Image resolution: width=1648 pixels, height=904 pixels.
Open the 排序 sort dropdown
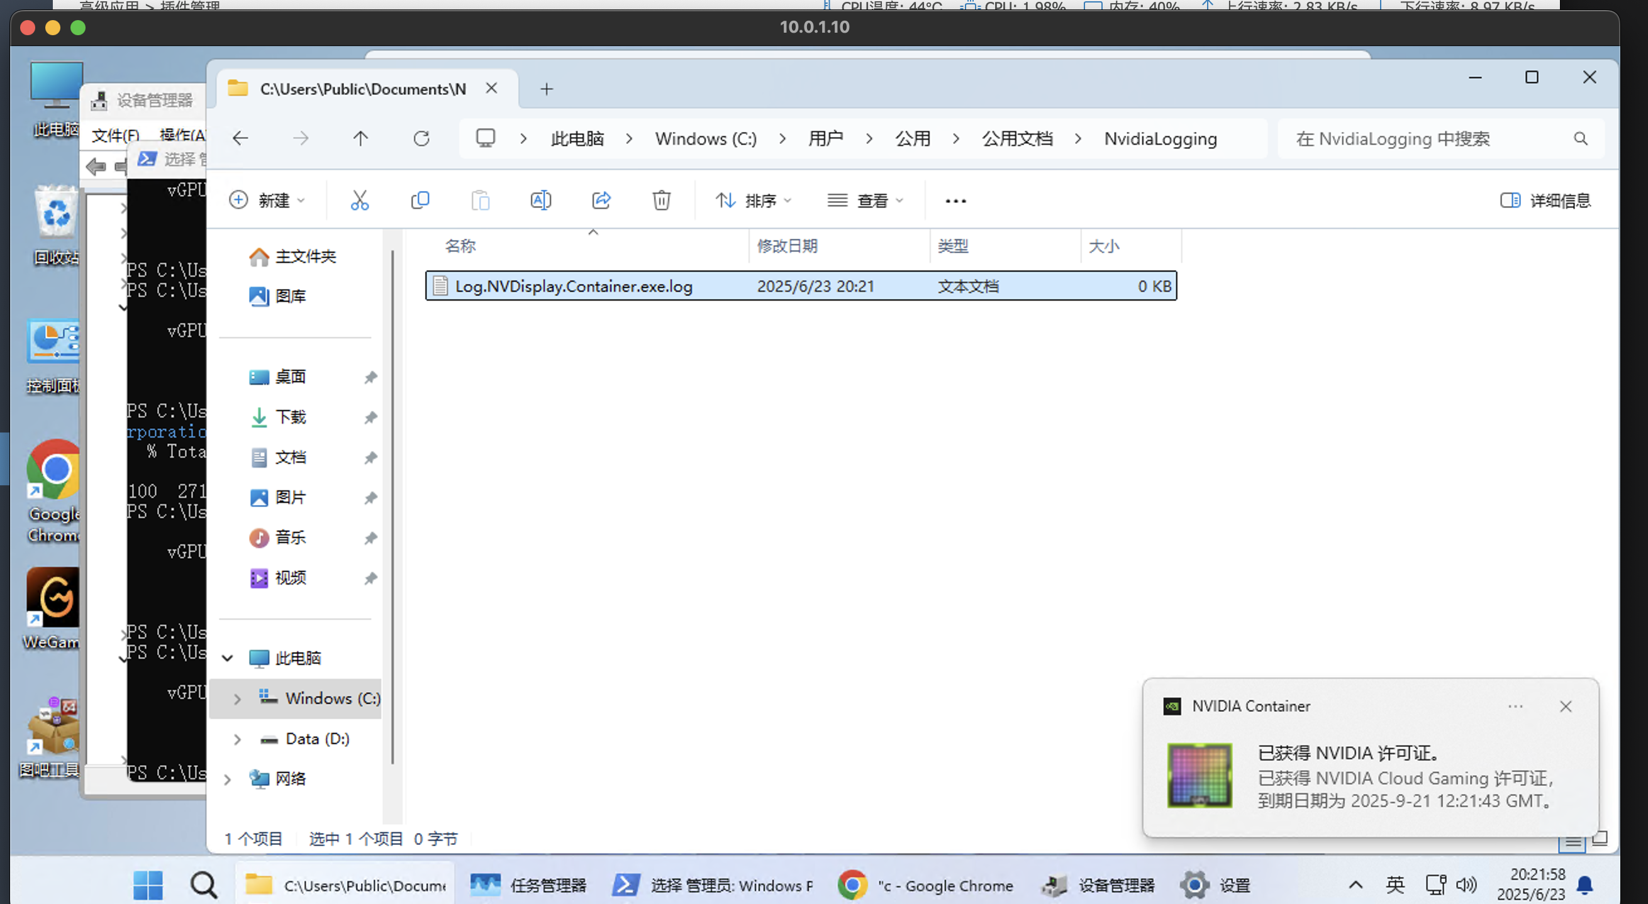click(754, 201)
